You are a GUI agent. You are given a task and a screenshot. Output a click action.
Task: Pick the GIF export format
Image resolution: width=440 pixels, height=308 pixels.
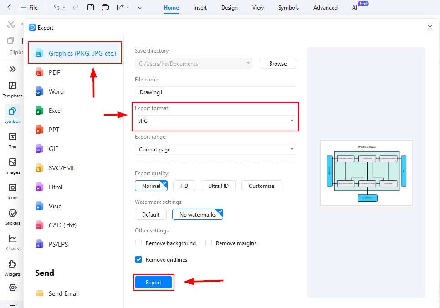(x=53, y=148)
